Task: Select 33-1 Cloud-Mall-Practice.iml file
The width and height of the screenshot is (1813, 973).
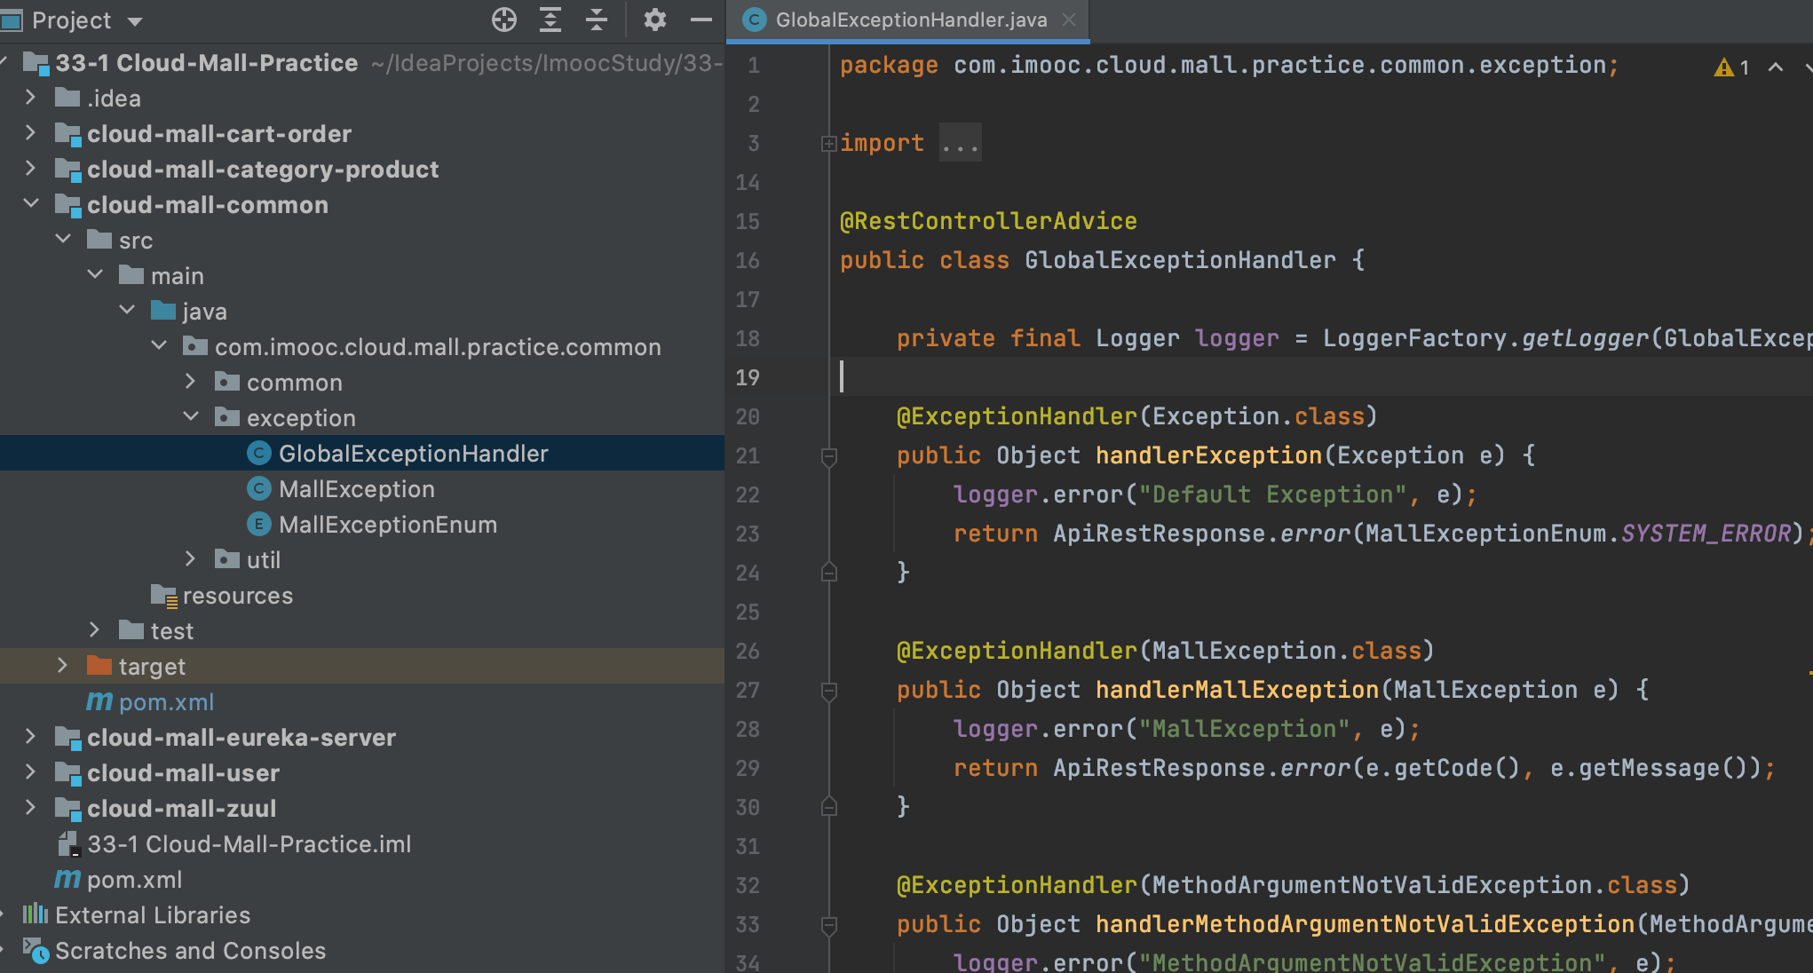Action: point(361,843)
